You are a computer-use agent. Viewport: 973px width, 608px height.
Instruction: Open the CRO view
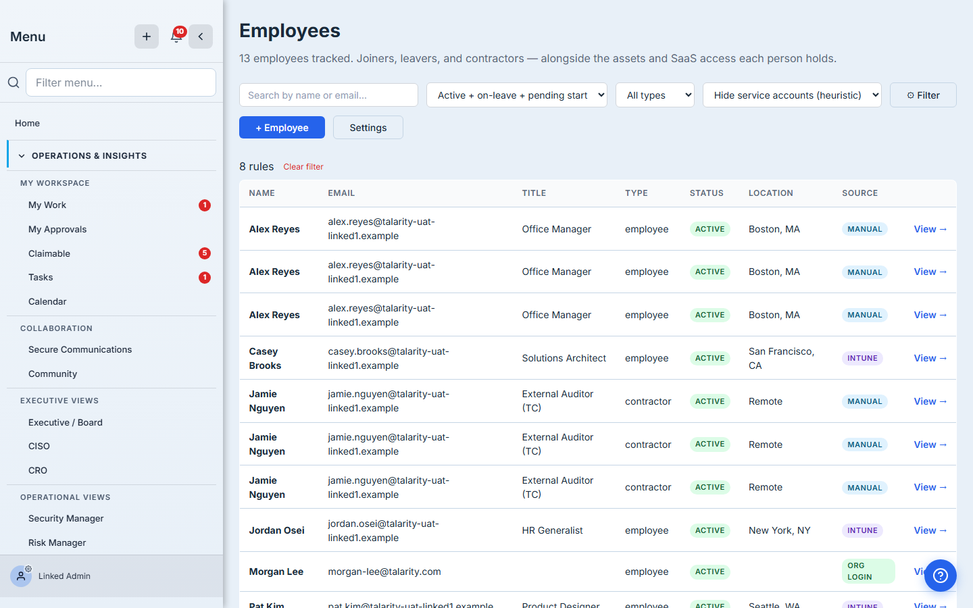(x=38, y=470)
